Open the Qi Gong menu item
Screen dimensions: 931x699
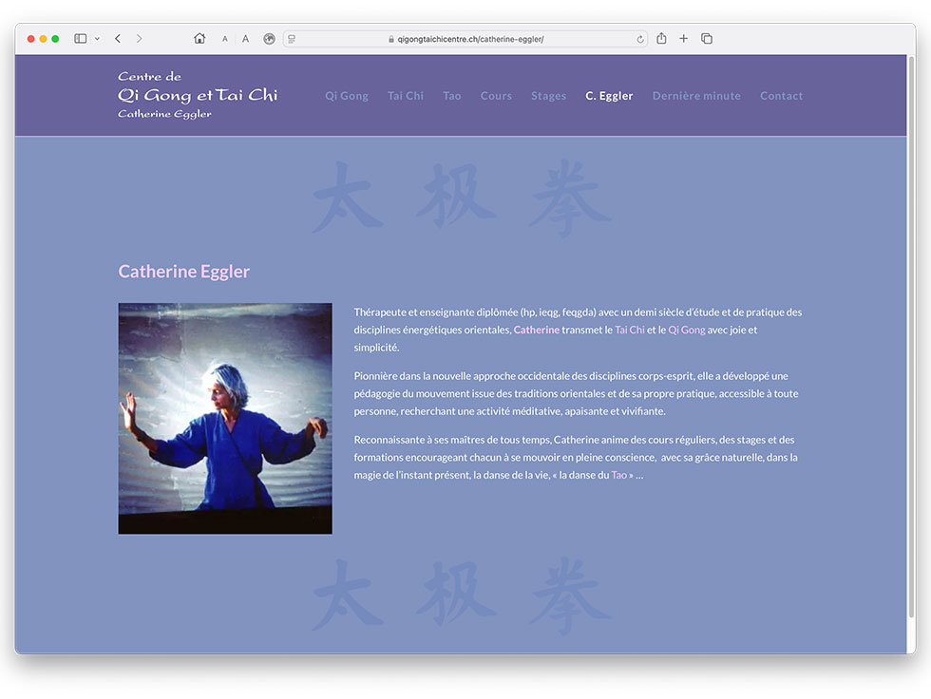347,96
